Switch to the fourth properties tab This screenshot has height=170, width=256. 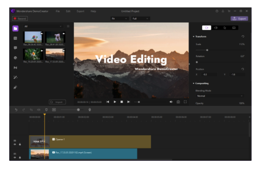click(x=234, y=27)
